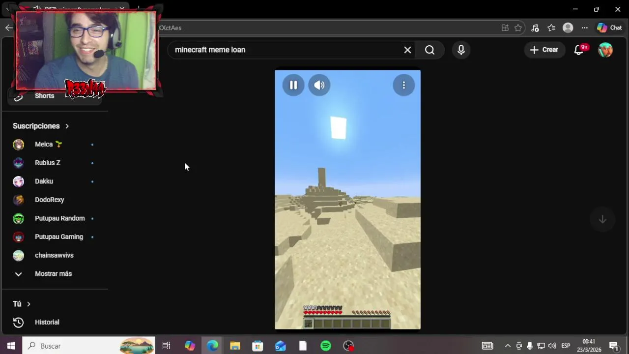This screenshot has width=629, height=354.
Task: Open the blank document app on taskbar
Action: pyautogui.click(x=303, y=346)
